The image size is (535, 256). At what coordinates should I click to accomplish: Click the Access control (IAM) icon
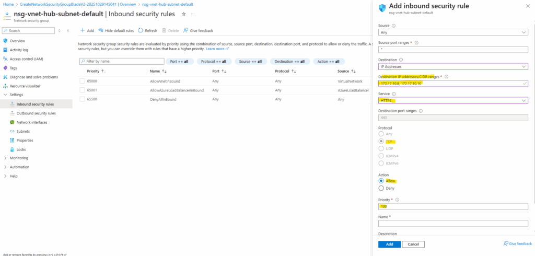(6, 59)
